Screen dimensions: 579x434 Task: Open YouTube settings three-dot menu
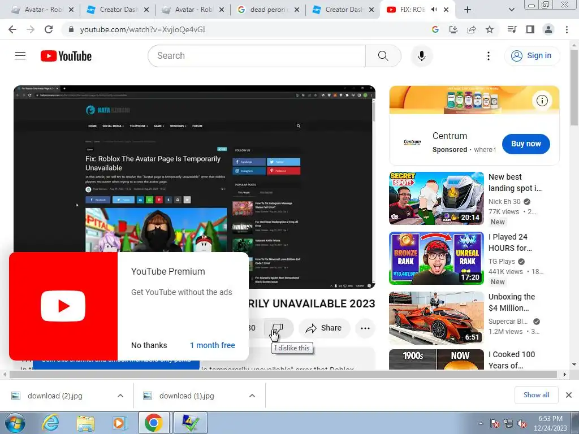(489, 56)
